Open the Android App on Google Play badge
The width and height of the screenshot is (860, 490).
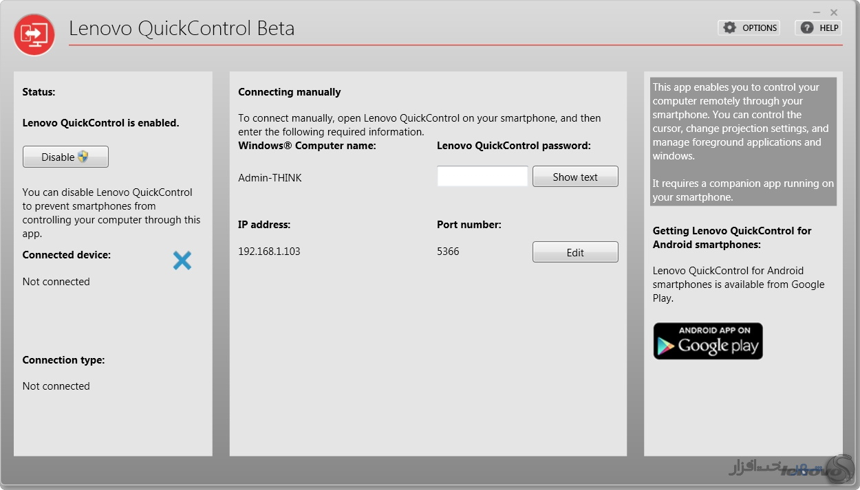click(x=708, y=341)
